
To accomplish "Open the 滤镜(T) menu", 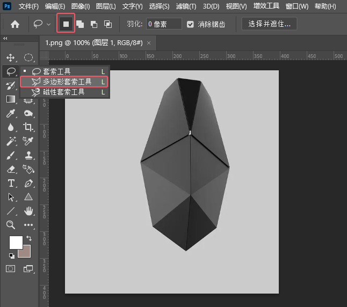I will pos(186,6).
